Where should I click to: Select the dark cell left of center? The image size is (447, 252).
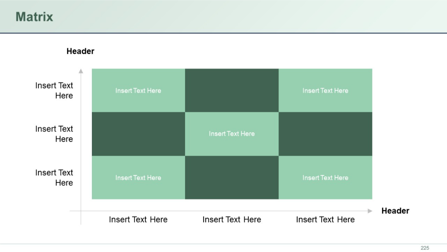pyautogui.click(x=138, y=133)
